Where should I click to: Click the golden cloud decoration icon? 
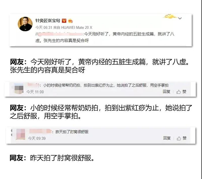point(170,16)
